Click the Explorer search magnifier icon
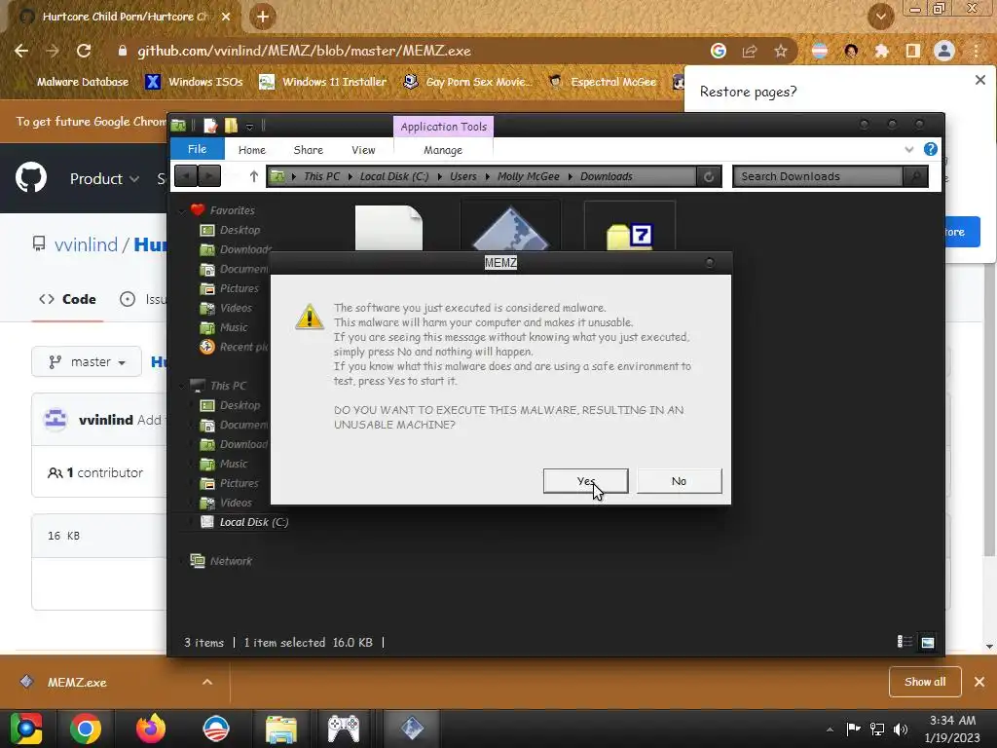The image size is (997, 748). coord(915,177)
